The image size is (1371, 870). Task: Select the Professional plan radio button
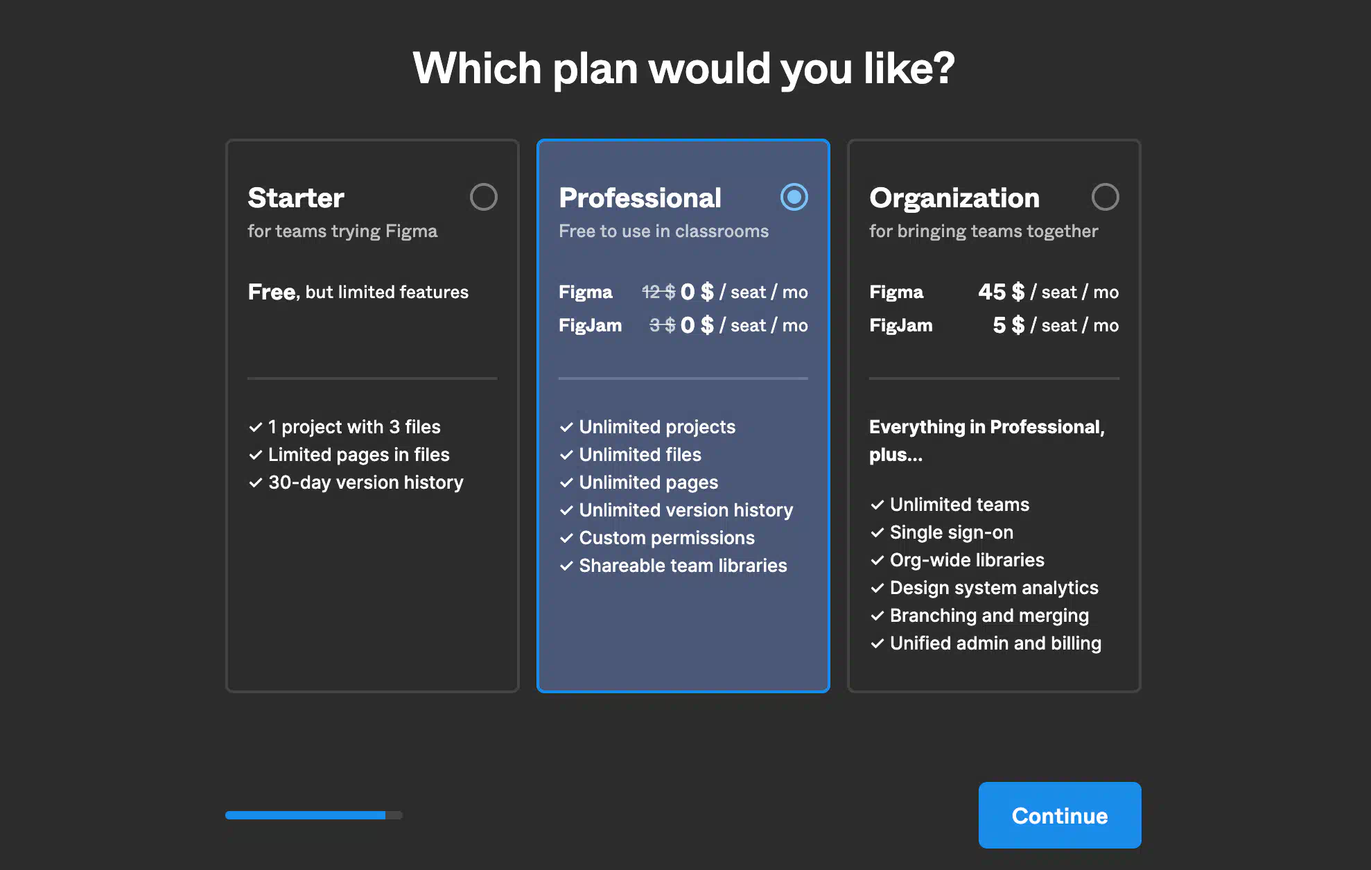(x=794, y=197)
